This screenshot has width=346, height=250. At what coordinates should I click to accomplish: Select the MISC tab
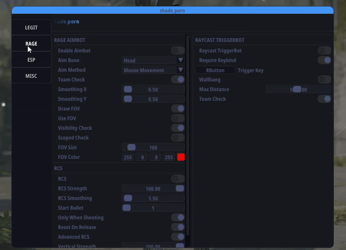coord(31,76)
